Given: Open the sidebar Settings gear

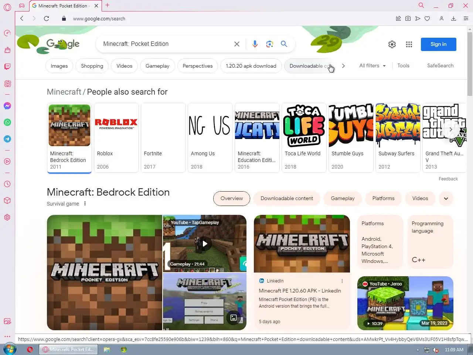Looking at the screenshot, I should (7, 217).
